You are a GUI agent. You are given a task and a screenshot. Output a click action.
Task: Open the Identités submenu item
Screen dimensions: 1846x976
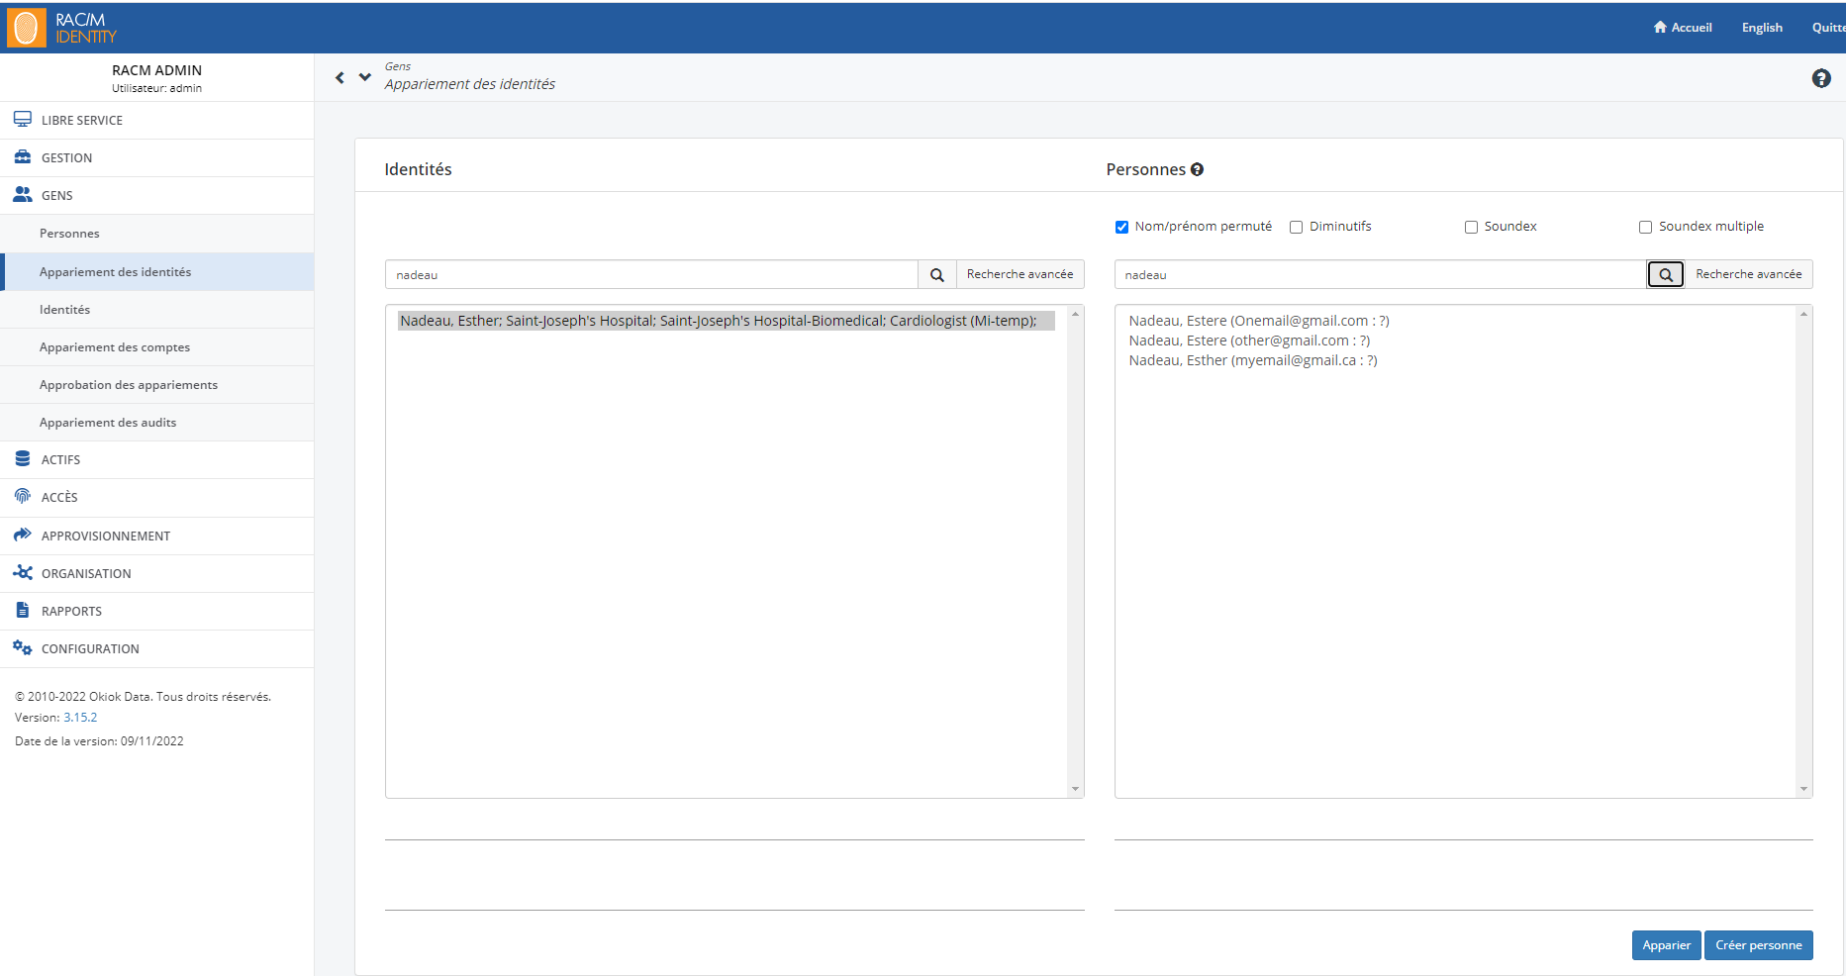(x=157, y=309)
